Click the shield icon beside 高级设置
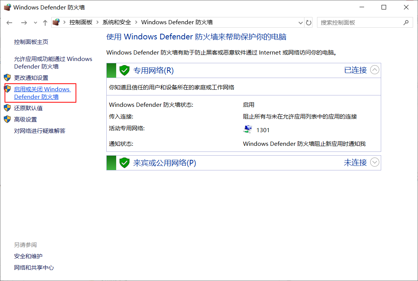The image size is (418, 281). [x=7, y=119]
